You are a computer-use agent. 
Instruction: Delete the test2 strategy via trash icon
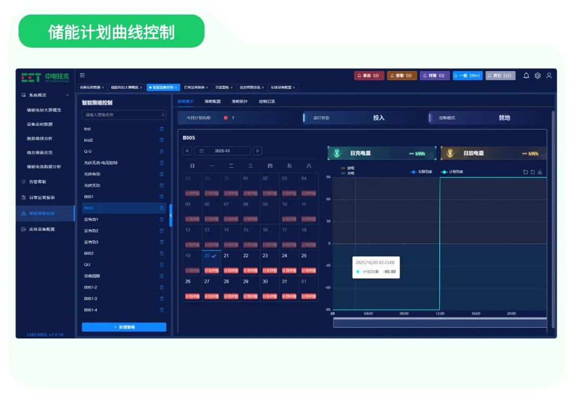(x=161, y=140)
